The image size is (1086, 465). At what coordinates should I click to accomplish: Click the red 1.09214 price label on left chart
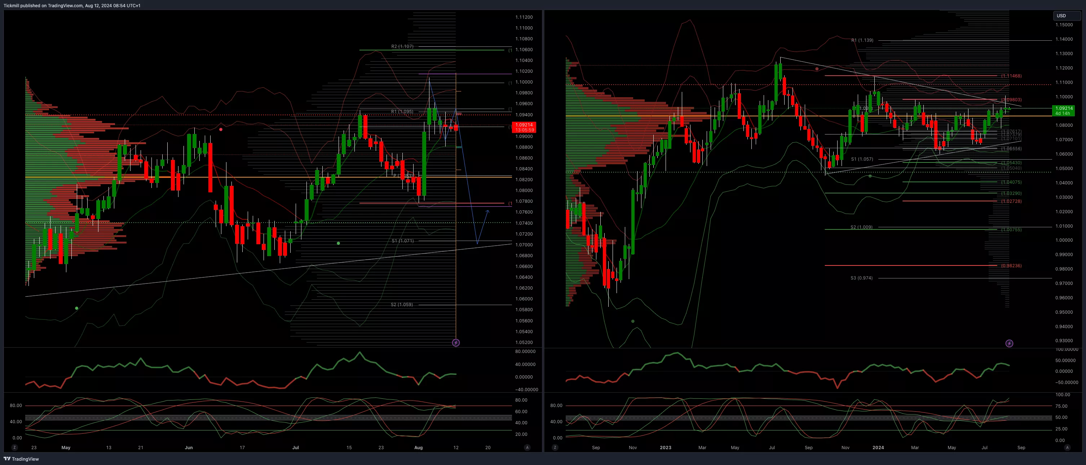[524, 127]
